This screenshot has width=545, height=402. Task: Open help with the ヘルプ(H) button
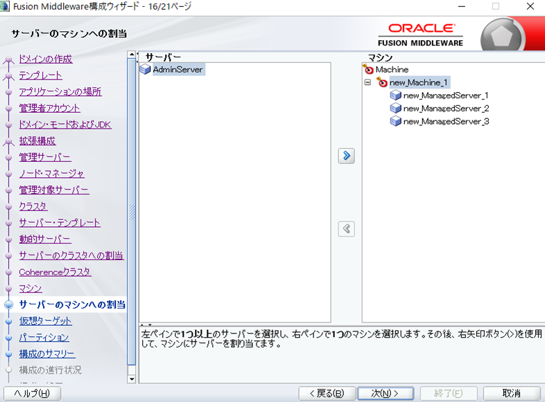pyautogui.click(x=31, y=393)
